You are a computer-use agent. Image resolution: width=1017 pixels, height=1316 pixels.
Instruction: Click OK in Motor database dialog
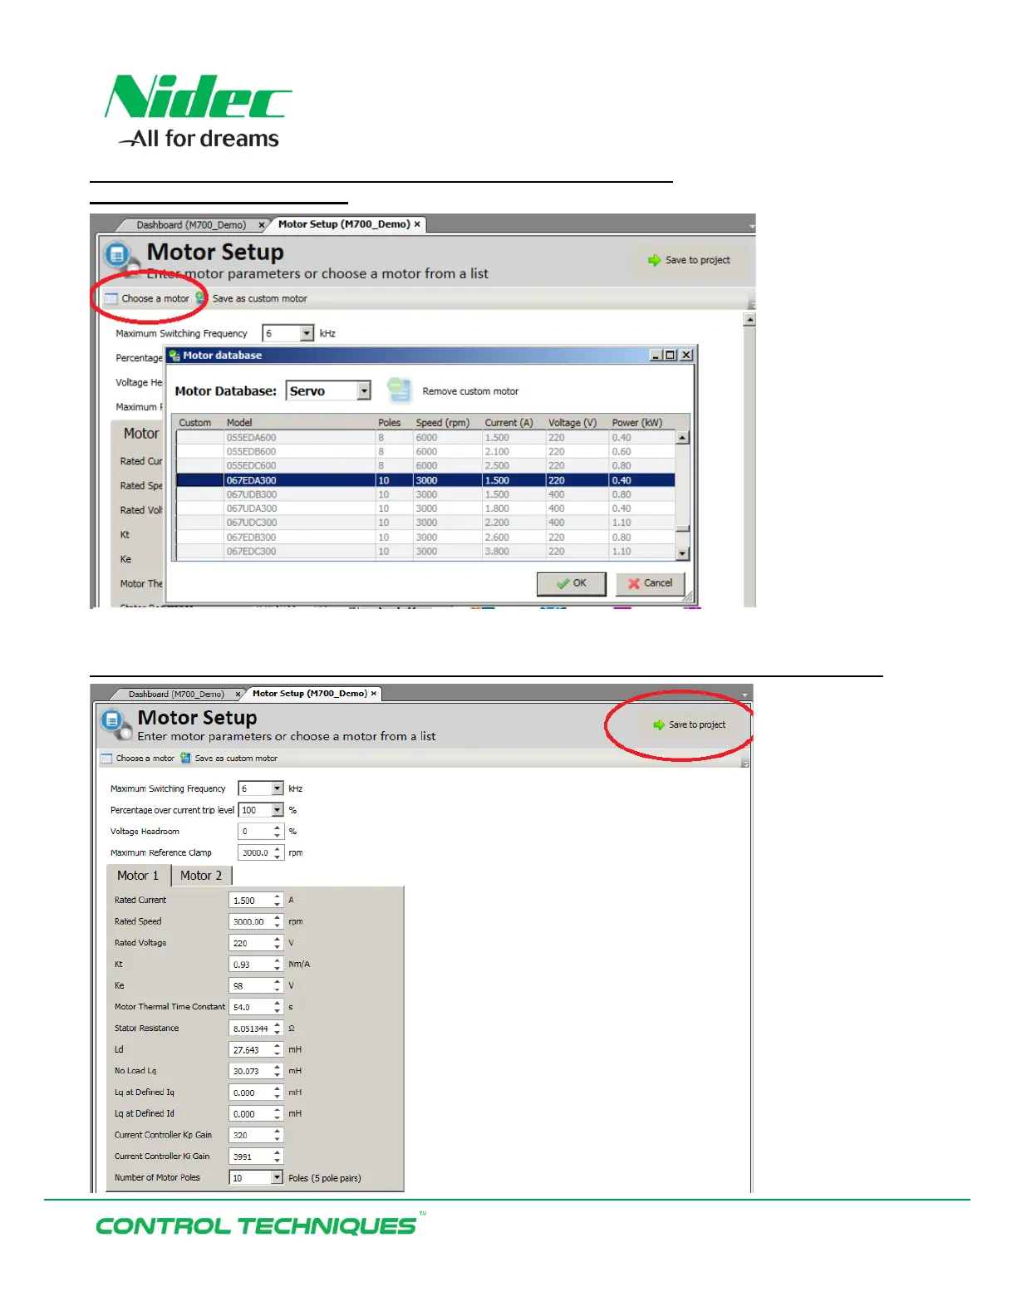(571, 583)
